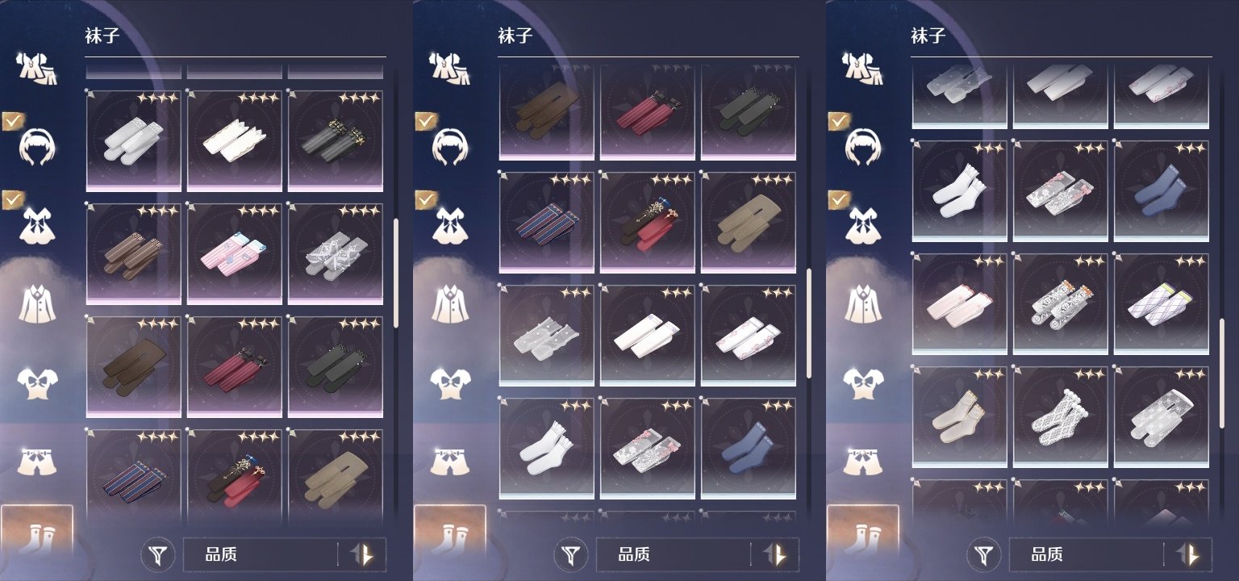Toggle the gold checkmark above the dress icon in the middle panel
This screenshot has width=1239, height=581.
tap(426, 199)
